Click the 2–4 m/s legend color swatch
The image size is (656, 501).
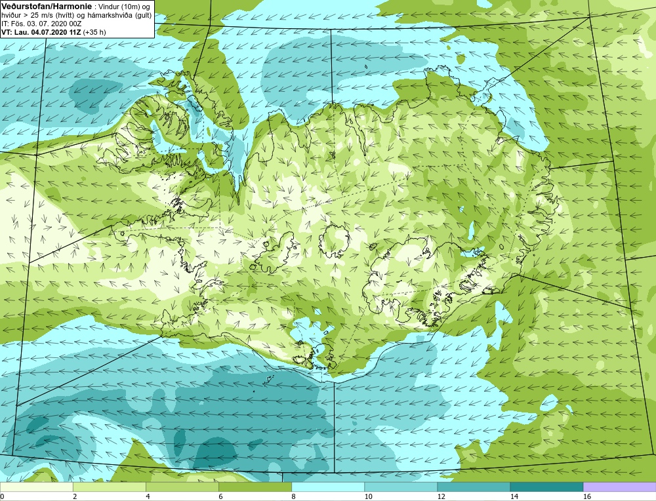pos(109,487)
